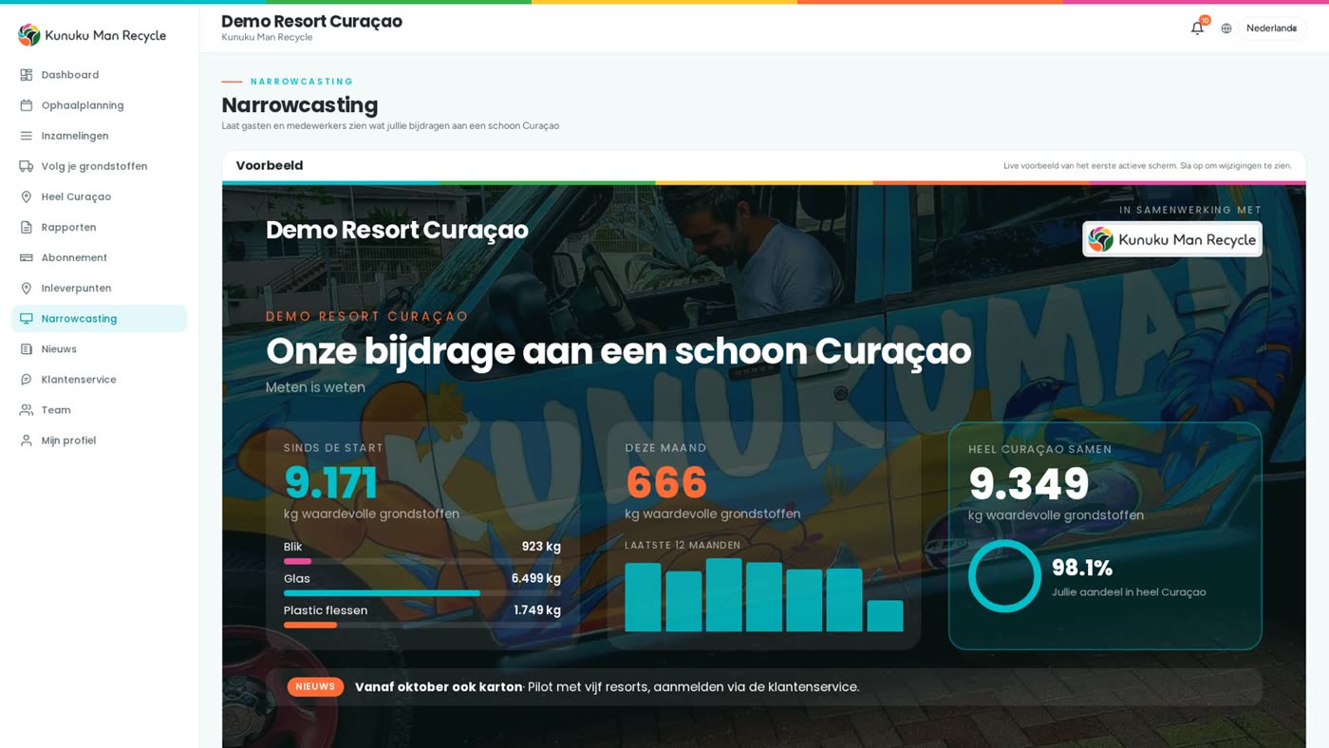The height and width of the screenshot is (748, 1329).
Task: Click the '9.171' total kilograms value
Action: click(330, 483)
